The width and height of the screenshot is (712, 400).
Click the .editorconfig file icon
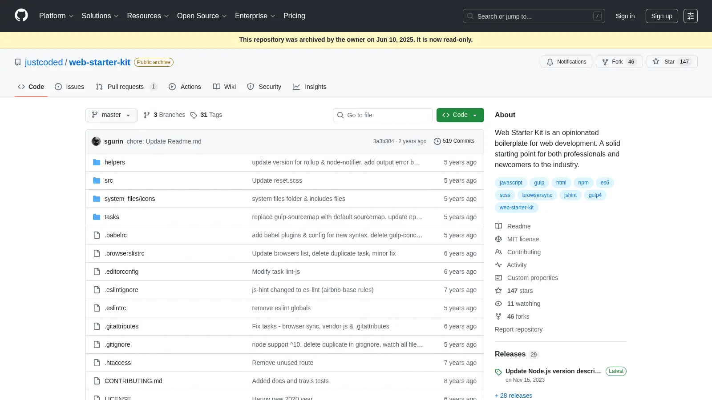97,272
